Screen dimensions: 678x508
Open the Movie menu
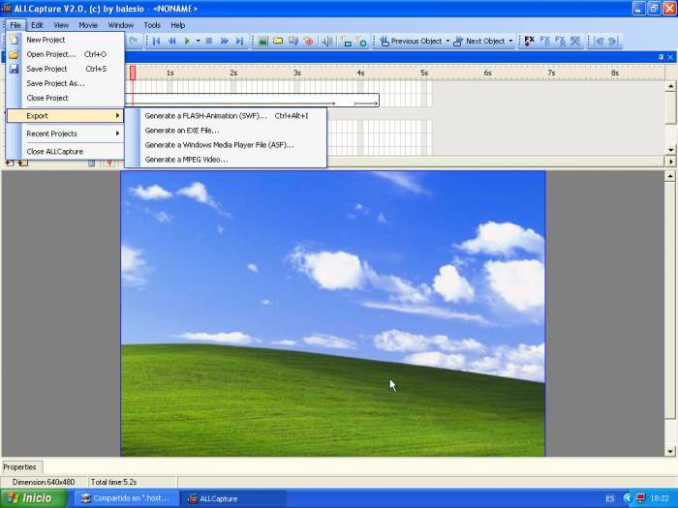click(x=88, y=25)
